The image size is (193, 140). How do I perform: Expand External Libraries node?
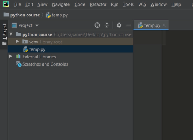(x=11, y=56)
